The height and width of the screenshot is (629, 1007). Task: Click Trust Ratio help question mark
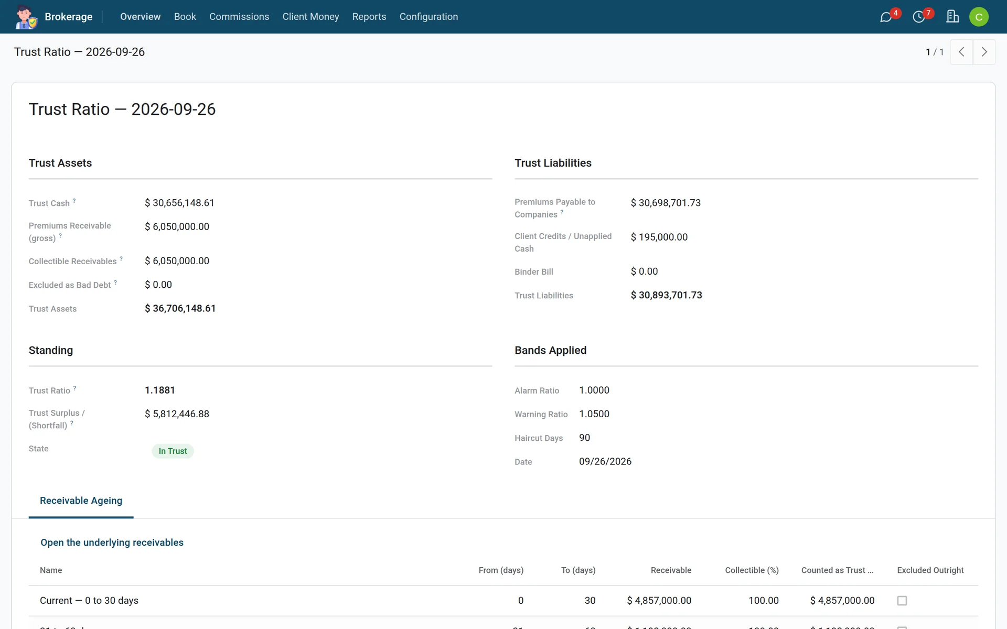click(x=74, y=388)
